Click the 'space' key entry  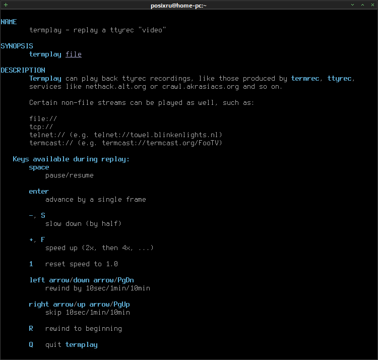(x=39, y=167)
